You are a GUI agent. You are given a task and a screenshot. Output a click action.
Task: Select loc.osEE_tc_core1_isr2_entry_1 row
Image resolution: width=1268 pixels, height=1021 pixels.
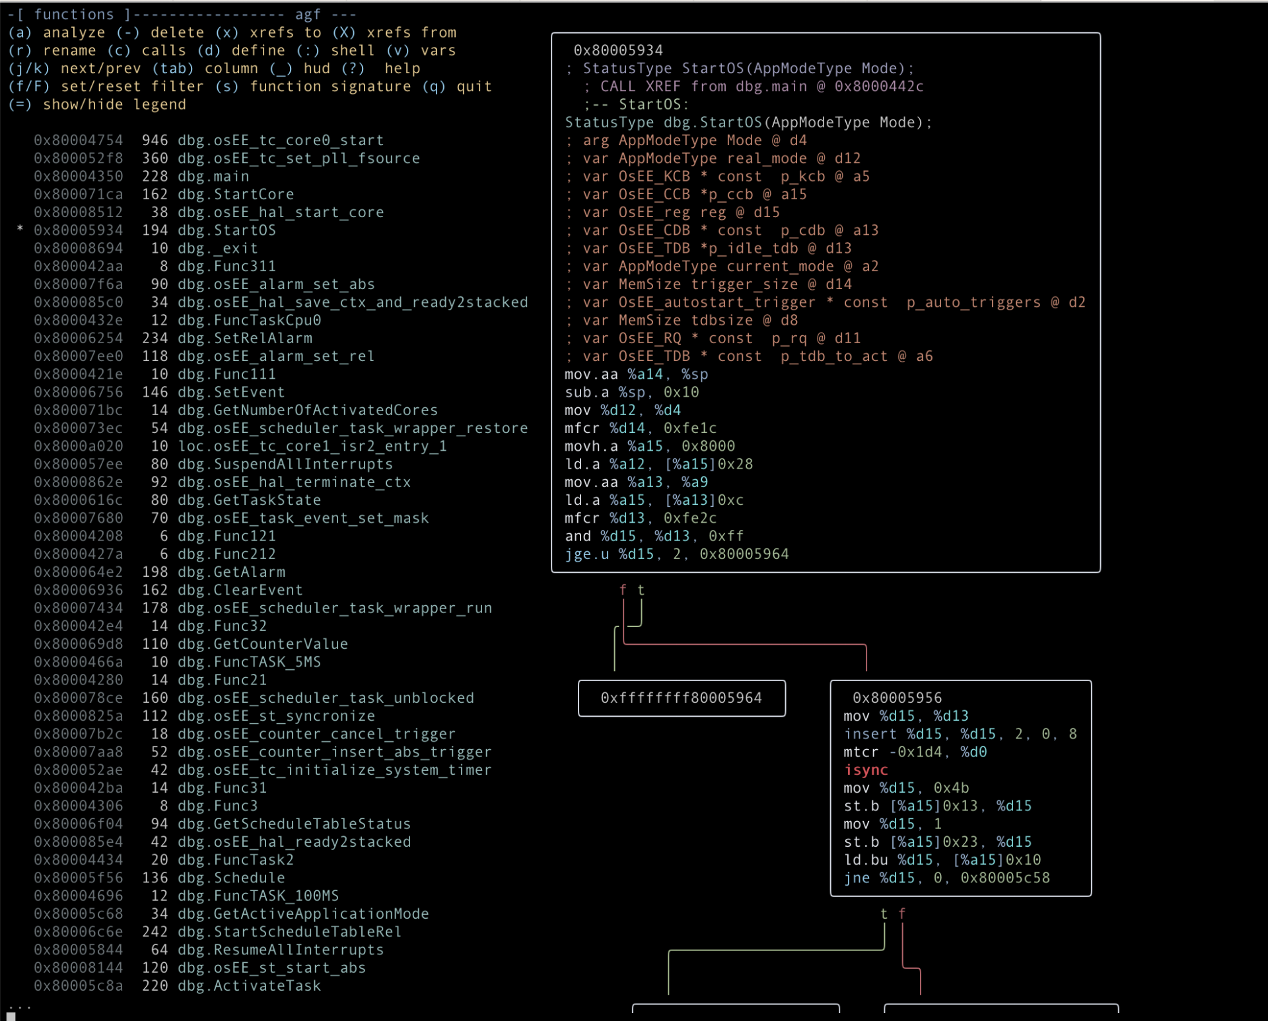[x=240, y=446]
